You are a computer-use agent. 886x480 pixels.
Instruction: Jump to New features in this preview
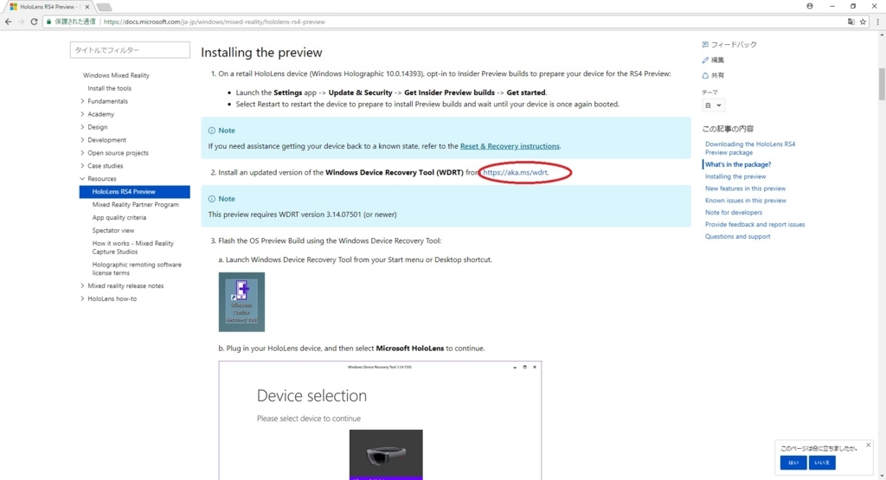pos(745,188)
